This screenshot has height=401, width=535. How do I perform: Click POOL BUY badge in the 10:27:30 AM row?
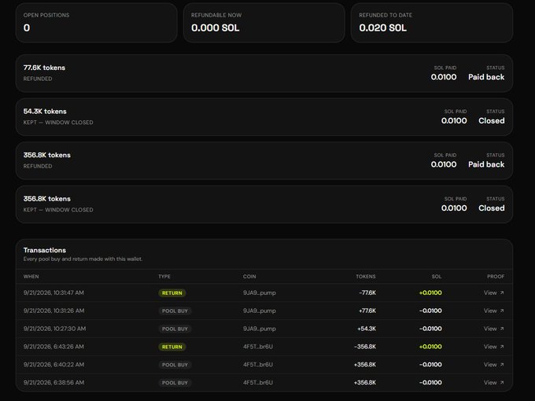click(x=175, y=329)
